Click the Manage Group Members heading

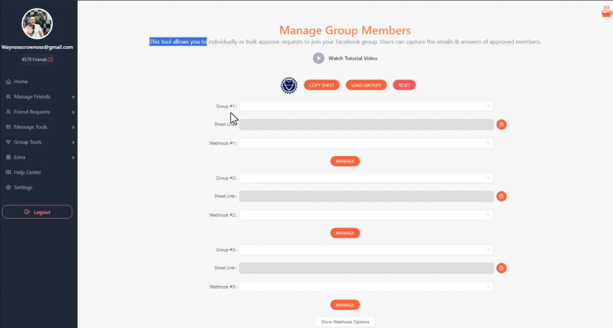pos(345,30)
